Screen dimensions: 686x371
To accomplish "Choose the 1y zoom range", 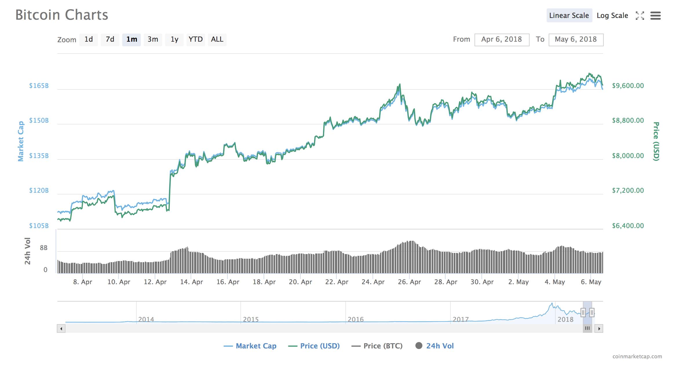I will click(x=174, y=40).
